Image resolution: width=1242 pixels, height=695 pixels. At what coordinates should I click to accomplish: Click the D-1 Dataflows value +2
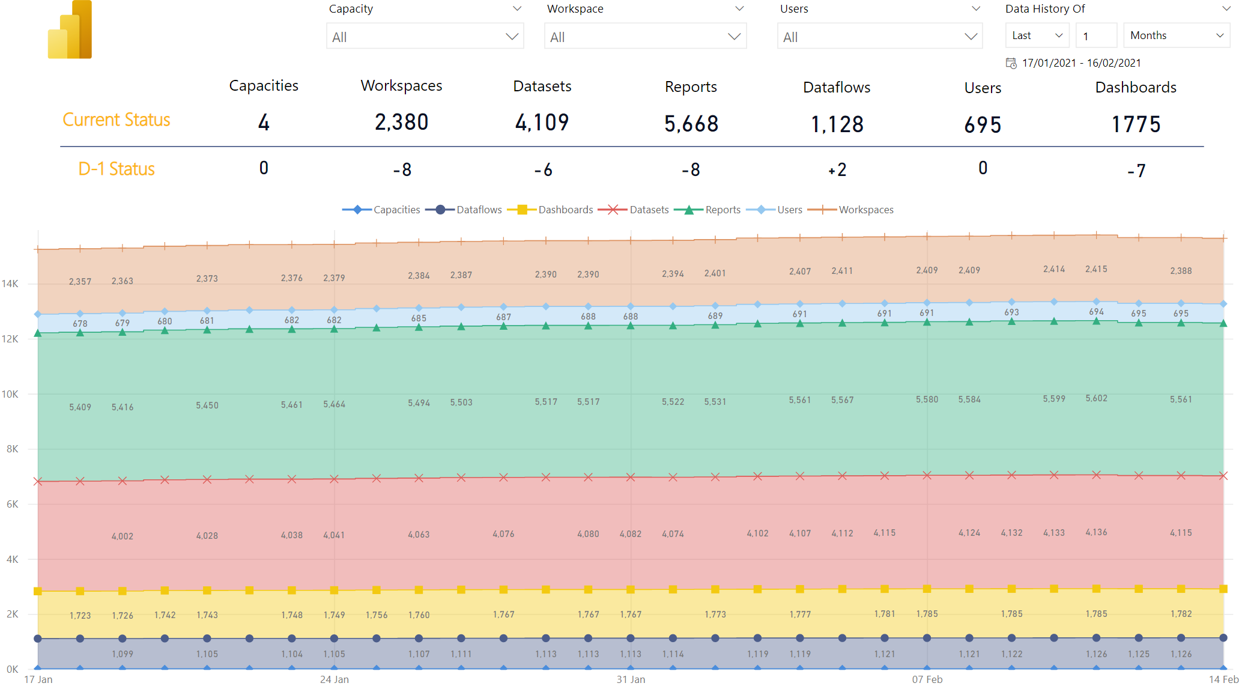pos(837,170)
